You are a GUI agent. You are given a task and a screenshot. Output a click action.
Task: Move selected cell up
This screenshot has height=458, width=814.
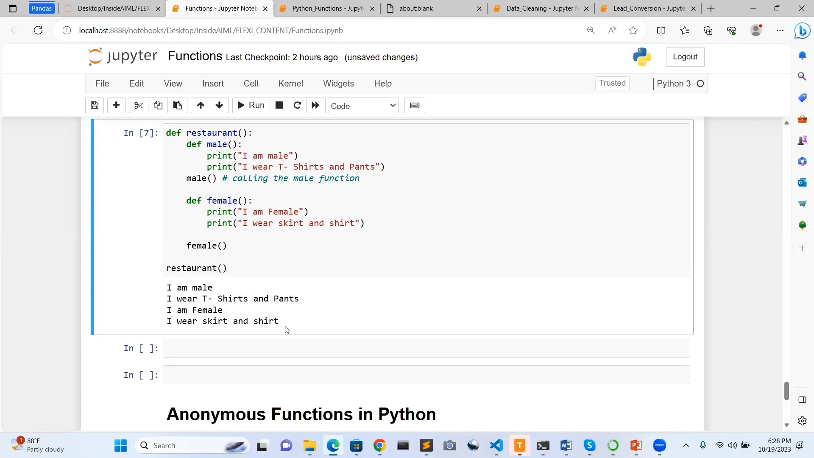[x=200, y=105]
